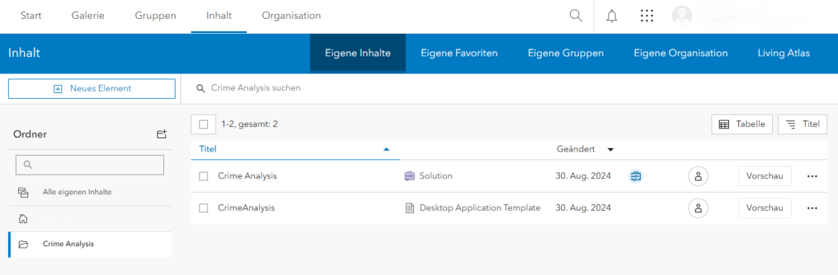Open the Crime Analysis item title link
The height and width of the screenshot is (275, 838).
point(248,175)
